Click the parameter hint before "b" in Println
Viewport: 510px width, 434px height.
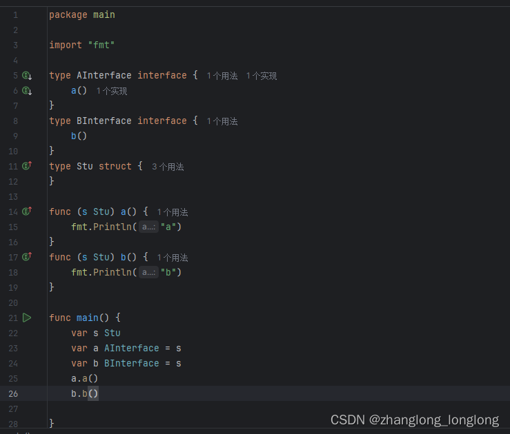click(148, 272)
